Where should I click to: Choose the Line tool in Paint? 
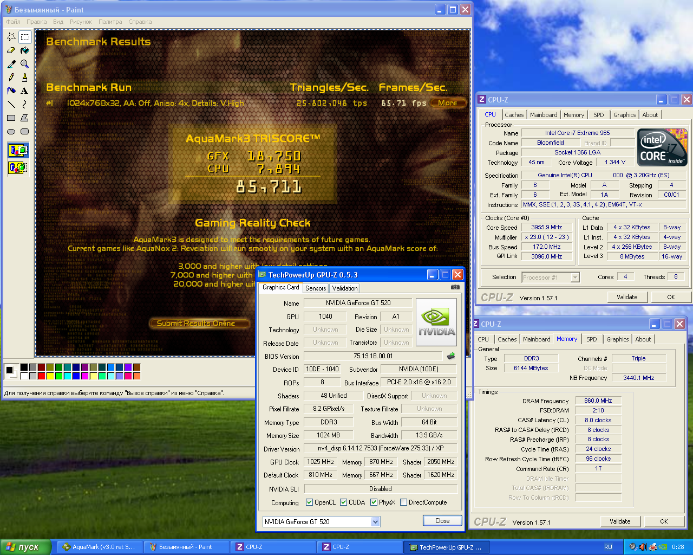point(11,105)
